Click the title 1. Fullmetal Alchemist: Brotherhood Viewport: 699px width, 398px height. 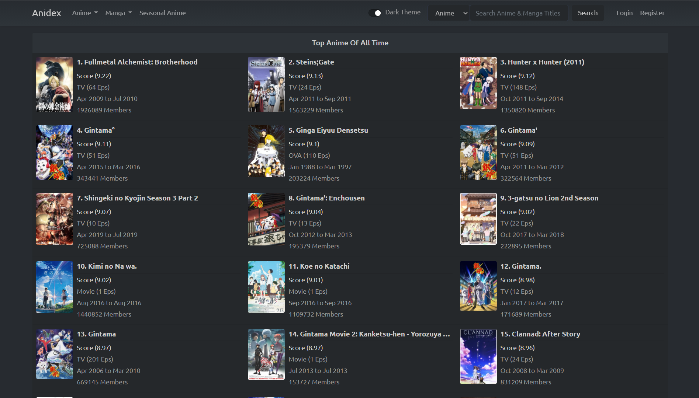(137, 62)
